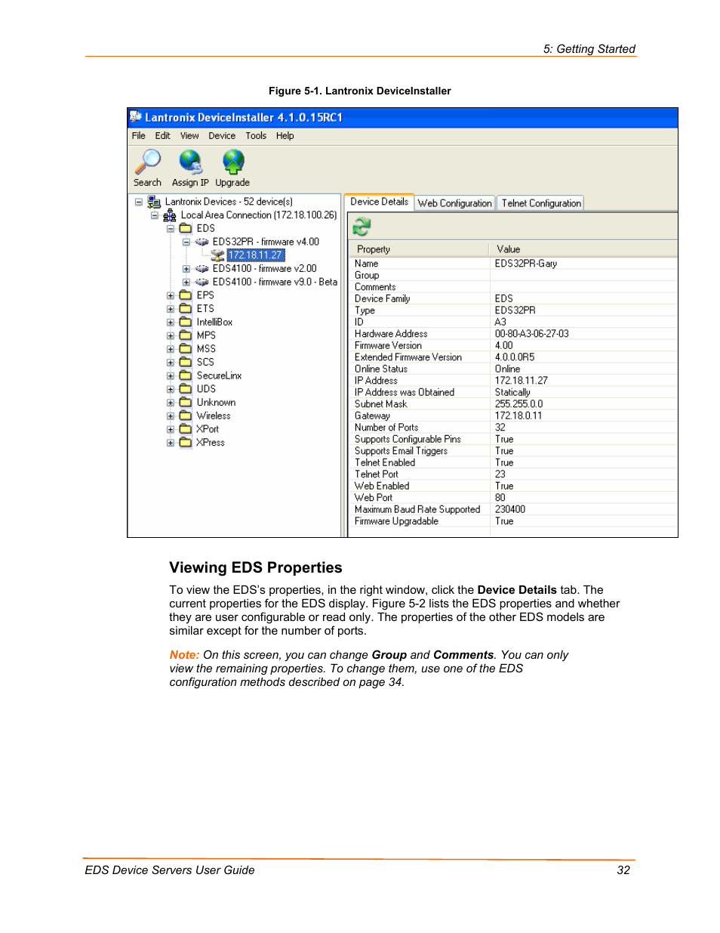Click the IP Address row value 172.18.11.27

522,381
